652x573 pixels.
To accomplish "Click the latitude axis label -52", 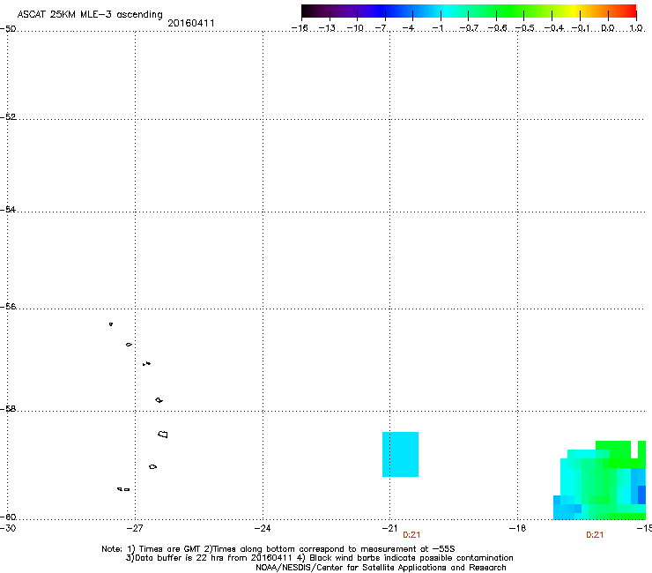I will [x=8, y=117].
